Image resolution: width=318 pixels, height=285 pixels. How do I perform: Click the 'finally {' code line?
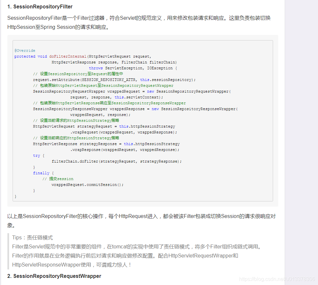point(43,173)
